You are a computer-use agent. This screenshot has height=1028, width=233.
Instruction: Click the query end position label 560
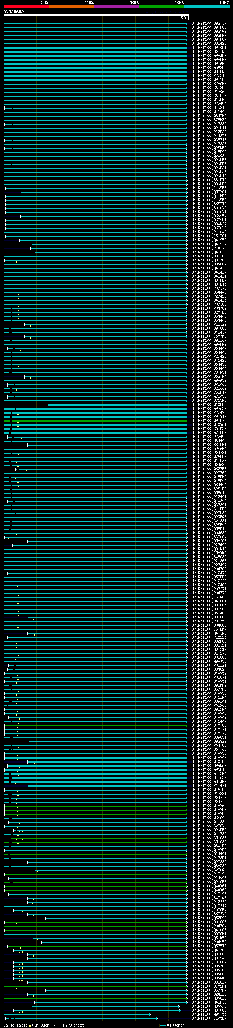click(184, 18)
